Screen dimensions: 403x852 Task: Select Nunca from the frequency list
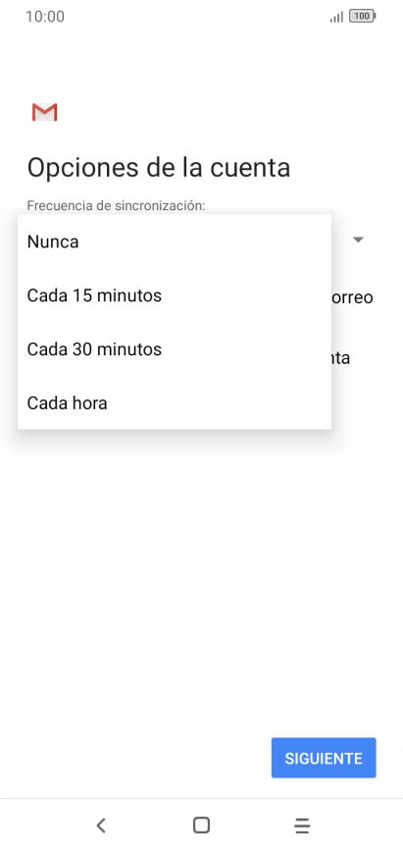tap(175, 241)
